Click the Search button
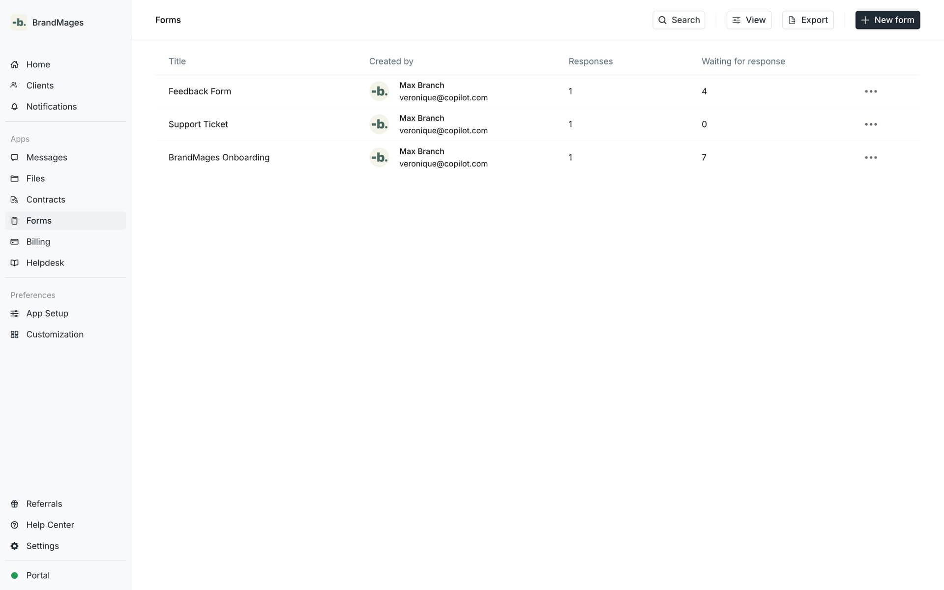Screen dimensions: 944x590 678,20
